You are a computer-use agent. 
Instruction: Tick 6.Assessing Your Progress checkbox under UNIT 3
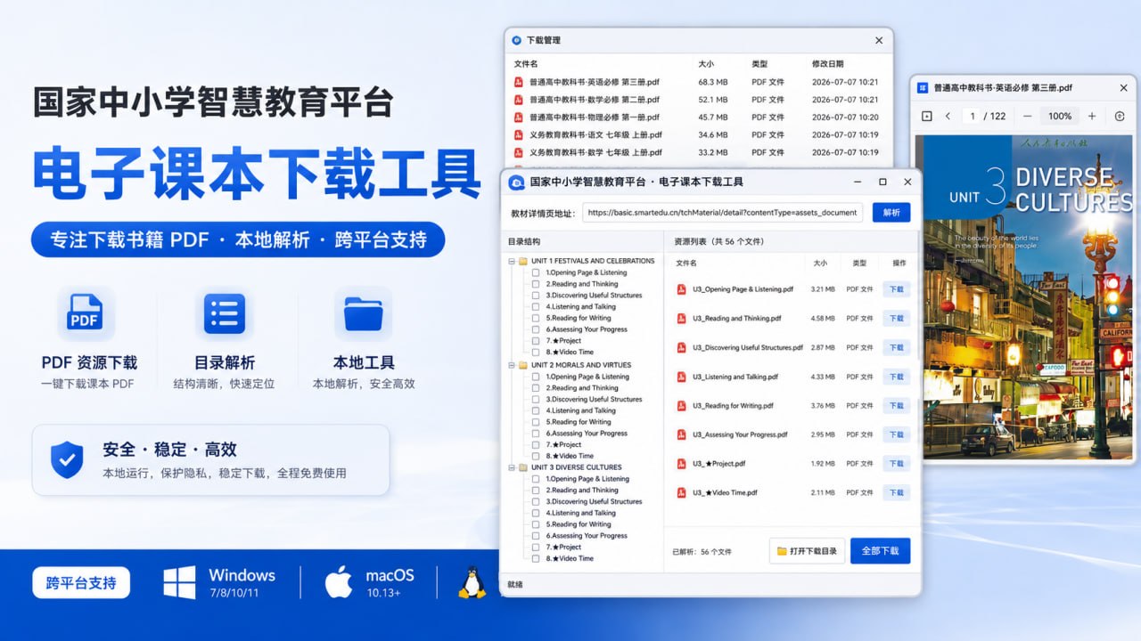(x=536, y=536)
